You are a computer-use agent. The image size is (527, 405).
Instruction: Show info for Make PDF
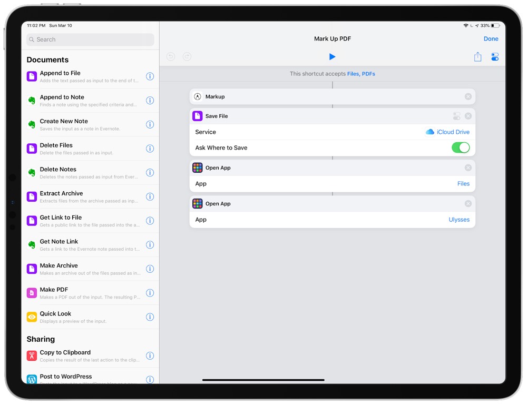(150, 293)
